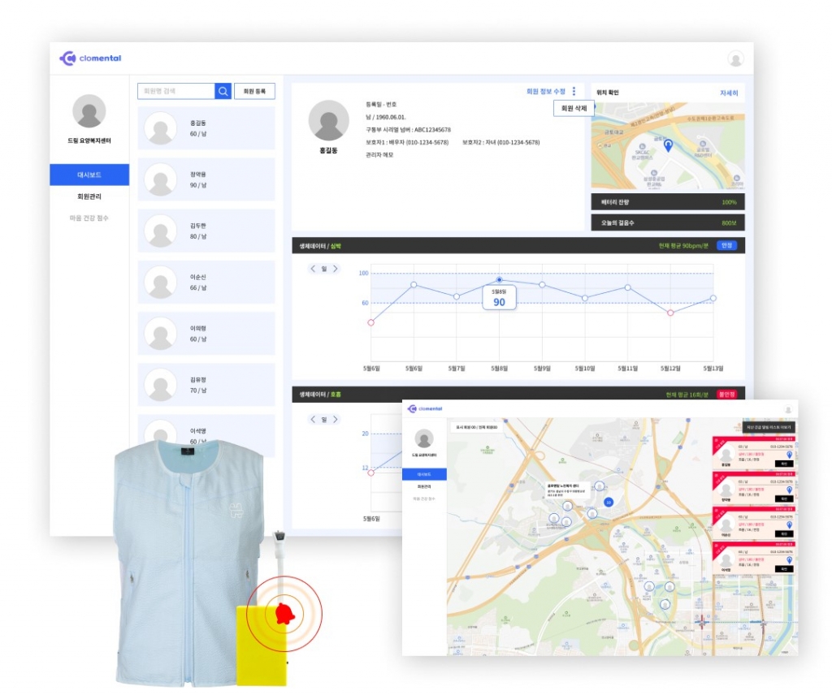
Task: Click the 회원 등록 button
Action: [254, 91]
